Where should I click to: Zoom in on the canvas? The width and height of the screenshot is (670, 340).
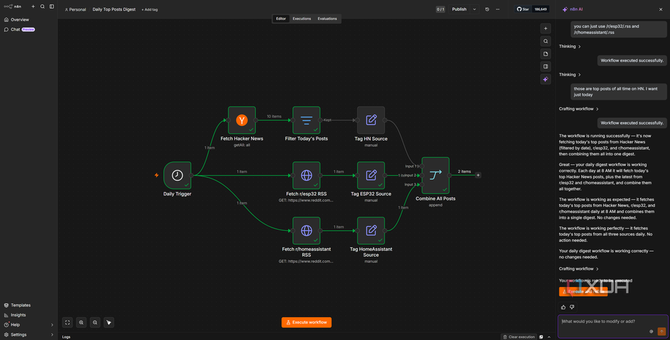(x=81, y=323)
